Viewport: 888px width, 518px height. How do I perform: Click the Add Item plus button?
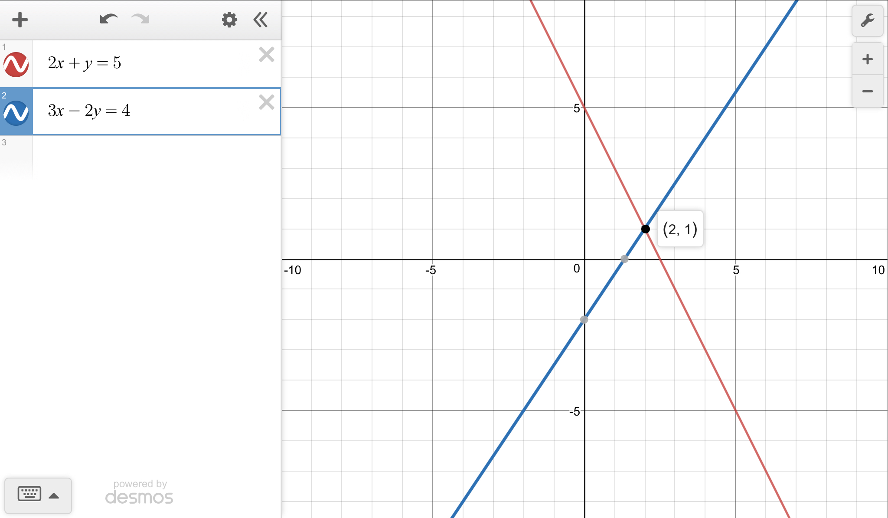[20, 20]
